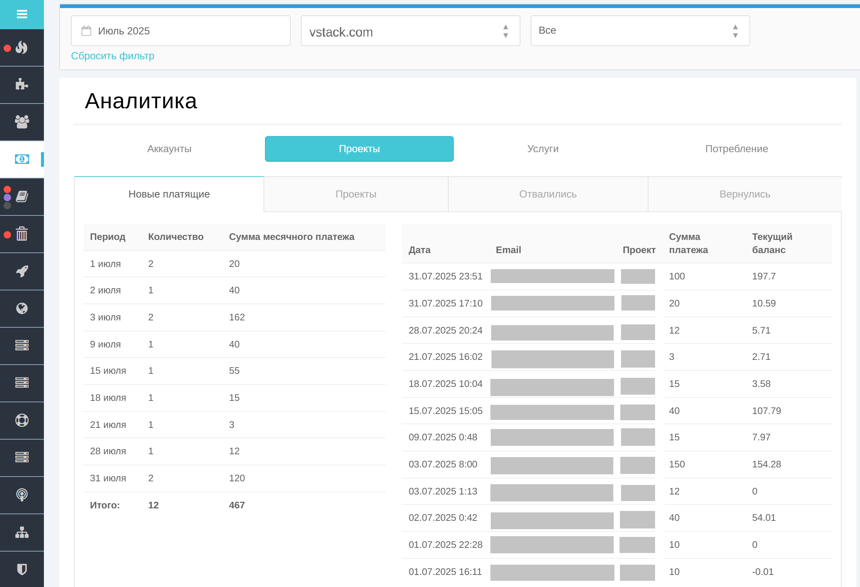
Task: Click the date 28.07.2025 20:24
Action: pyautogui.click(x=445, y=330)
